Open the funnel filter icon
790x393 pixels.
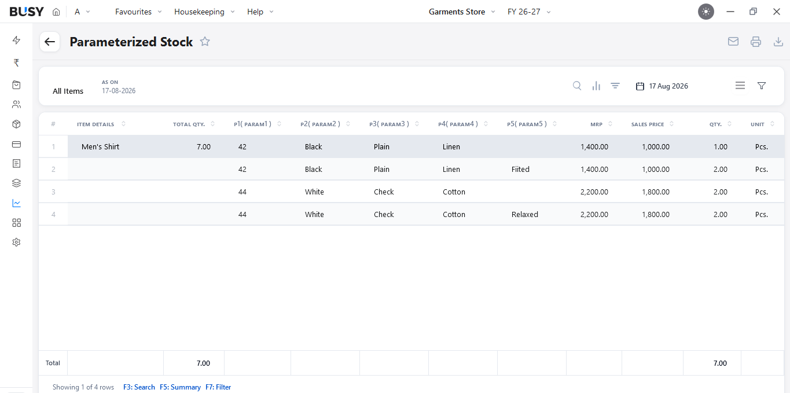pyautogui.click(x=762, y=86)
